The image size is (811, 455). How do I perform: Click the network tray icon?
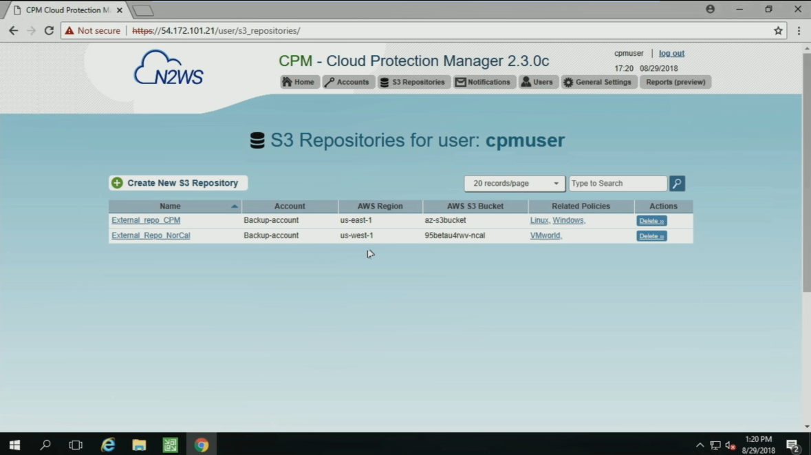coord(715,445)
